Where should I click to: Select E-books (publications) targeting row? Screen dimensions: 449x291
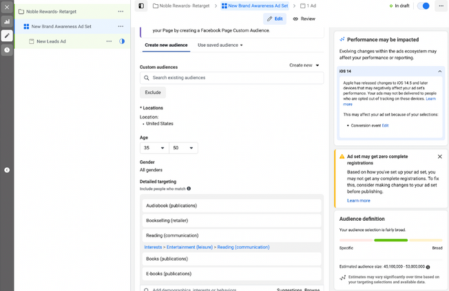(x=232, y=274)
